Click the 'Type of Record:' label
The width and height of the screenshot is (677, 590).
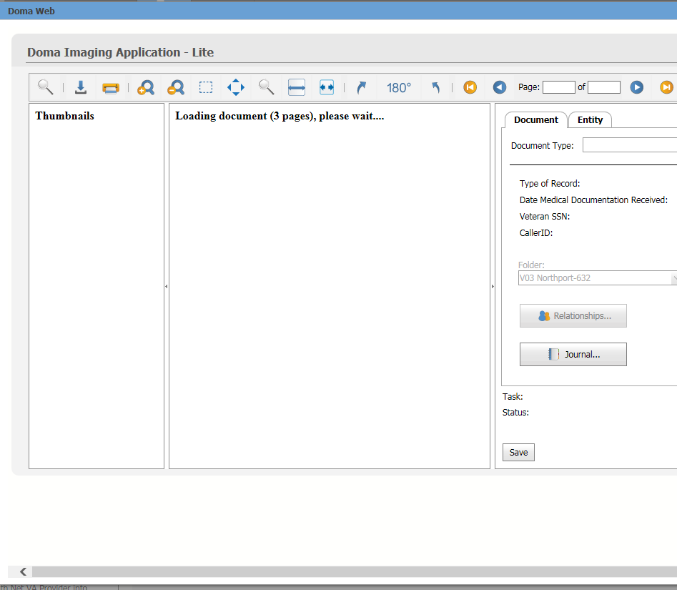pos(550,184)
